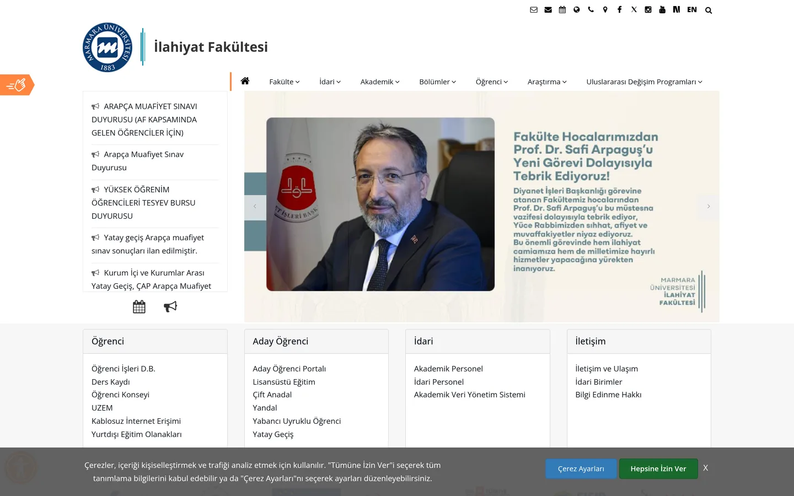Open Yatay geçiş Arapça muafiyet sonuçları announcement
The width and height of the screenshot is (794, 496).
[148, 244]
